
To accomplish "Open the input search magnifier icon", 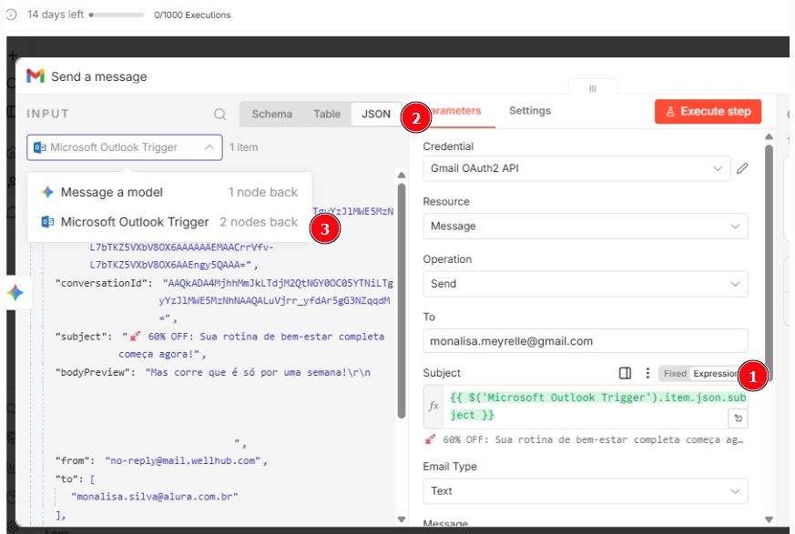I will coord(219,113).
